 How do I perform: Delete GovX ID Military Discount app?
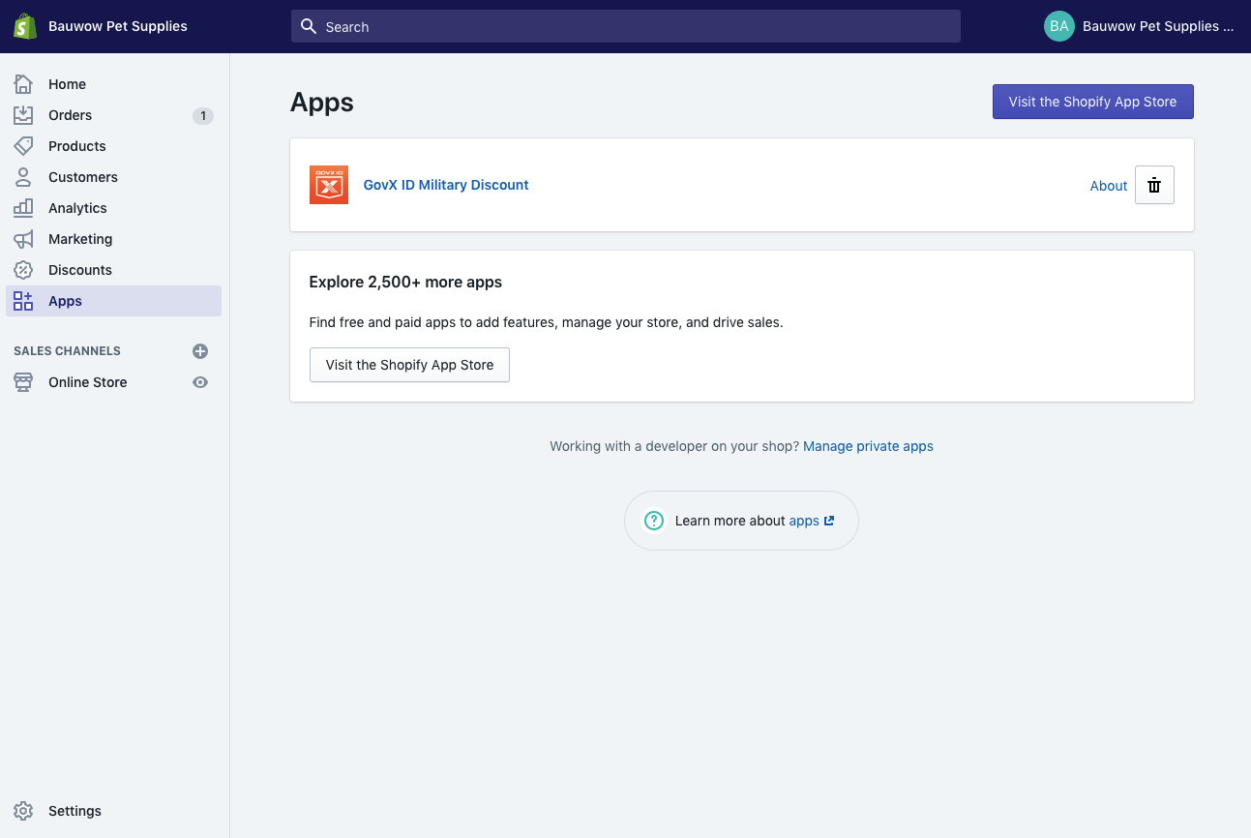pos(1154,185)
